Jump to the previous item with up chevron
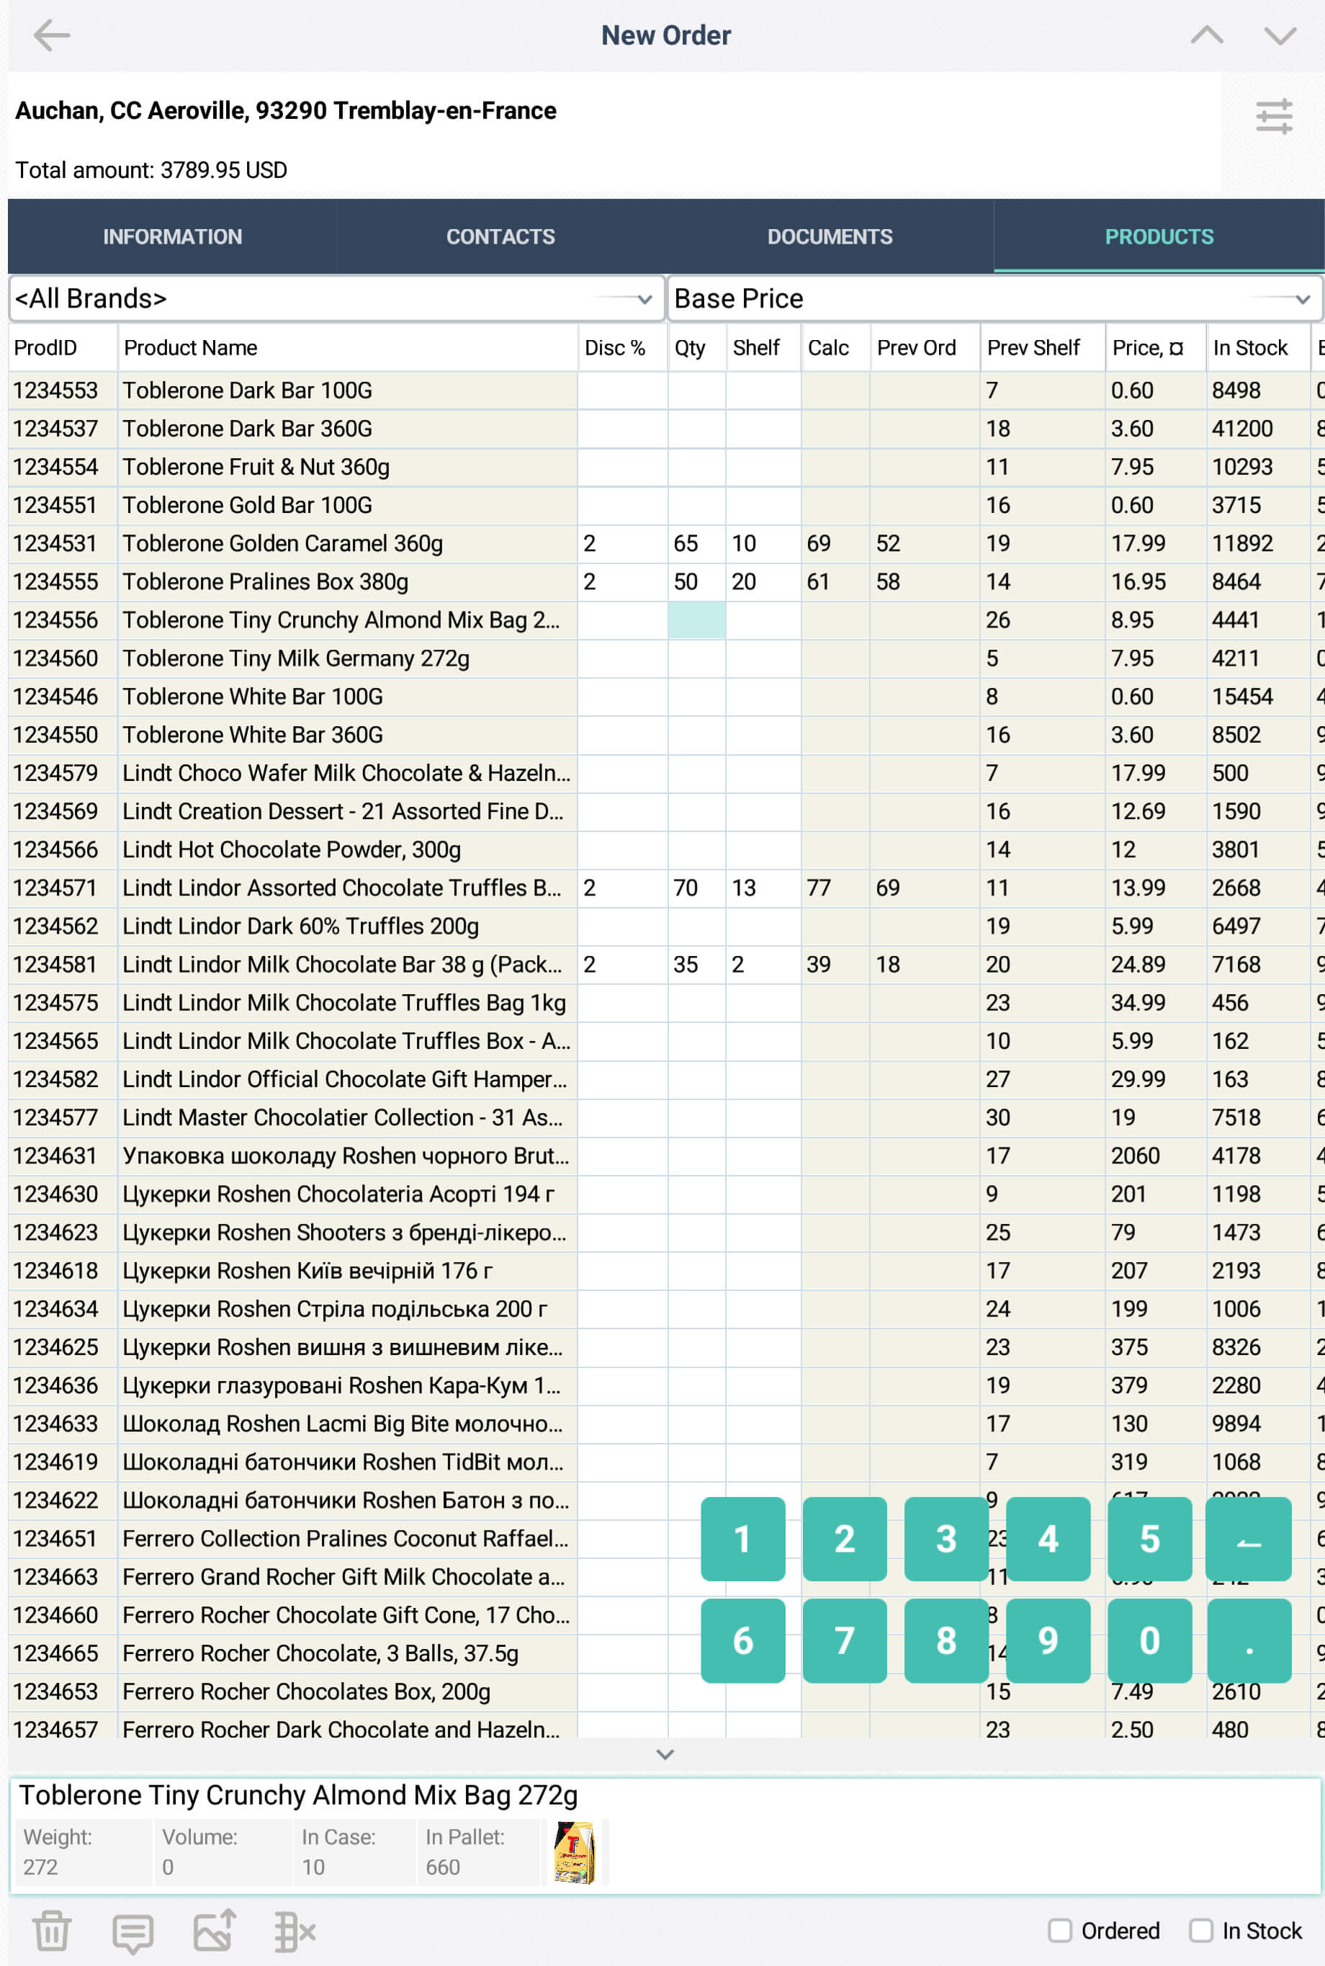 point(1206,35)
